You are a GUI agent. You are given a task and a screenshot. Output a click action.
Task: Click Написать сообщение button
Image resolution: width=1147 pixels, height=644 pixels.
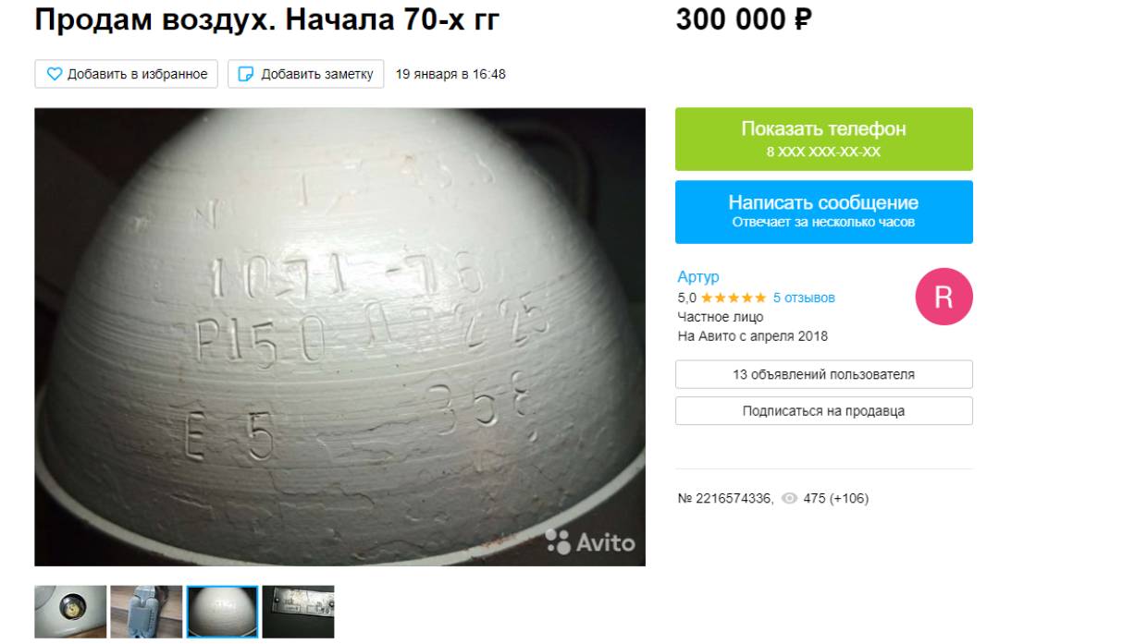(x=824, y=212)
